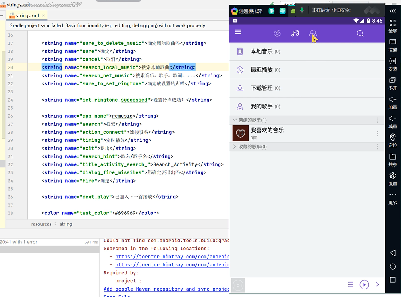
Task: Open the friends tab icon
Action: [312, 33]
